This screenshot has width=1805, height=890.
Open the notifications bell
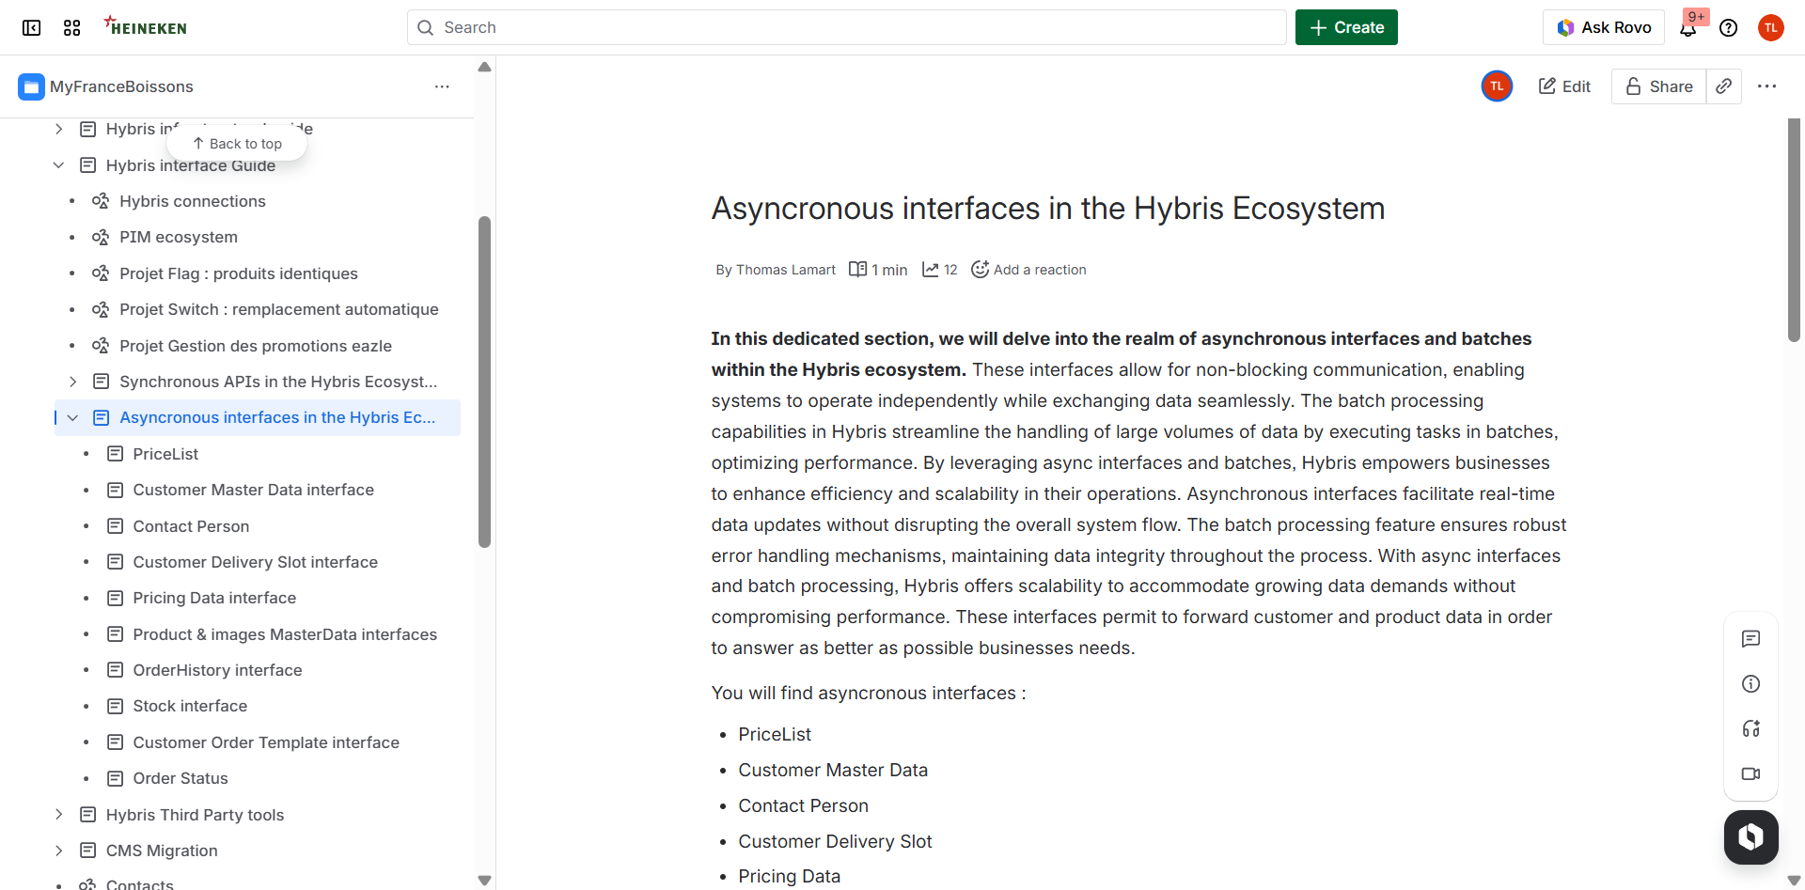click(x=1689, y=27)
